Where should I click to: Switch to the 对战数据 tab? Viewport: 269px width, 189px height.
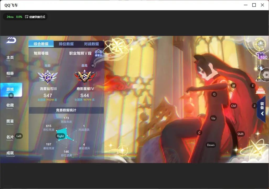92,44
